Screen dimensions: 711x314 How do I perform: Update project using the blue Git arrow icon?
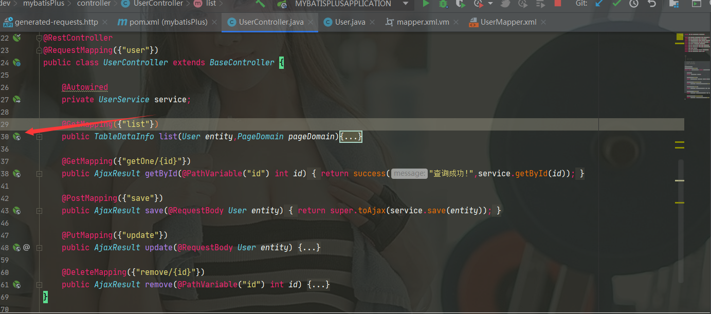(599, 5)
